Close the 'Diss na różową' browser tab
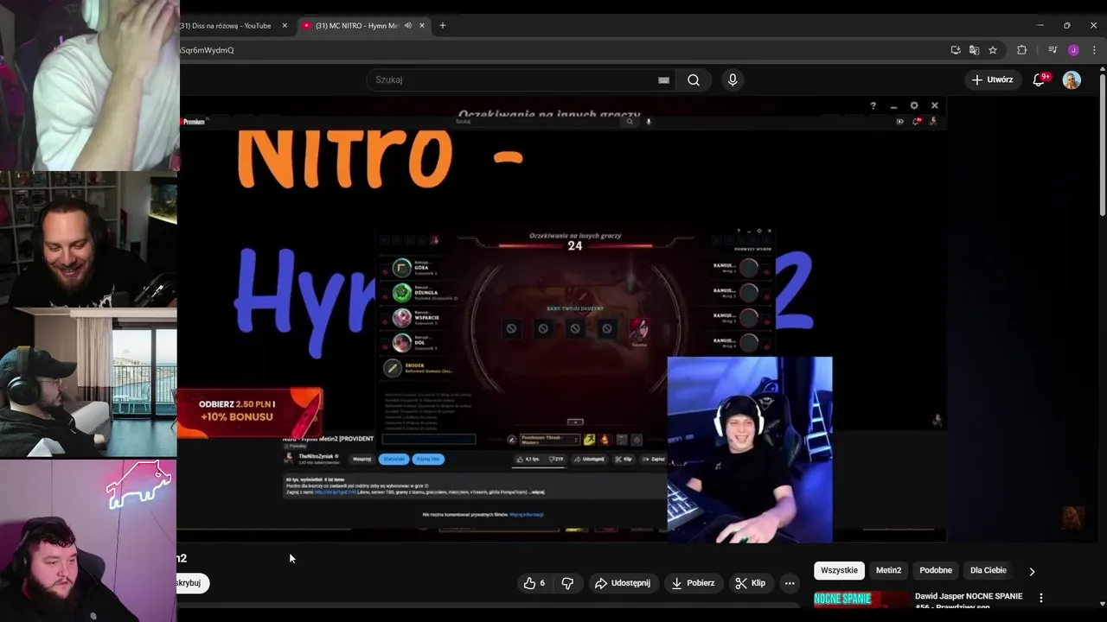Screen dimensions: 1107x622 tap(285, 26)
